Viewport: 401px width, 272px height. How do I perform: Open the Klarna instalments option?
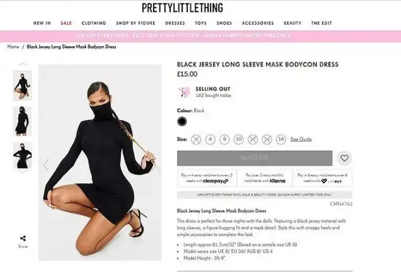point(265,178)
